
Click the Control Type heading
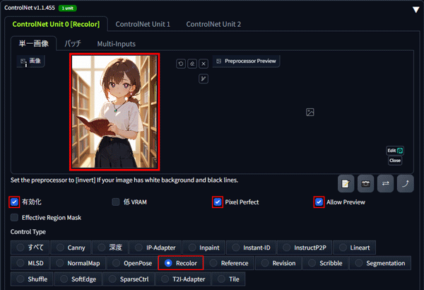pyautogui.click(x=28, y=232)
